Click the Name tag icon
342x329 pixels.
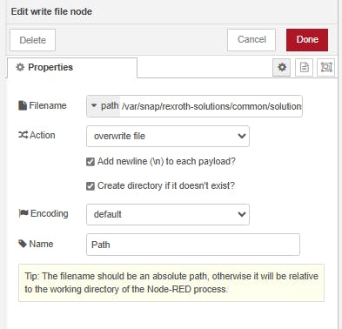pos(23,244)
